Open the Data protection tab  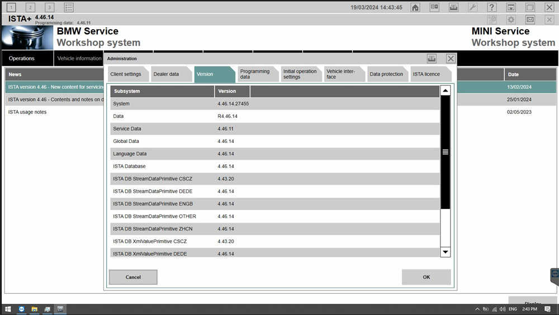coord(386,74)
